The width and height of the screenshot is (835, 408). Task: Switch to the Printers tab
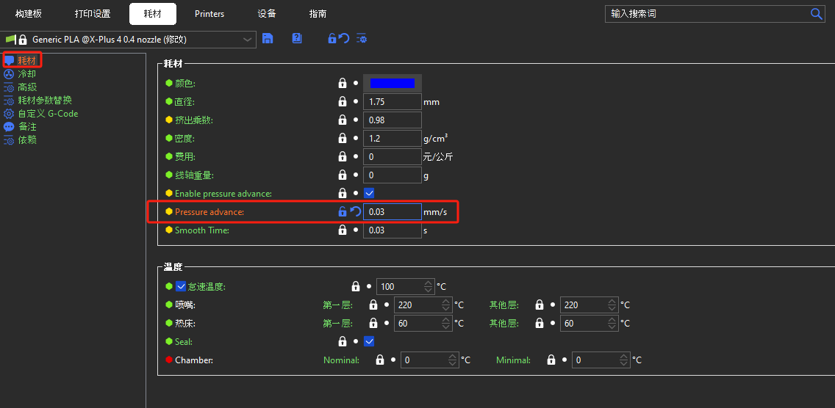point(209,14)
